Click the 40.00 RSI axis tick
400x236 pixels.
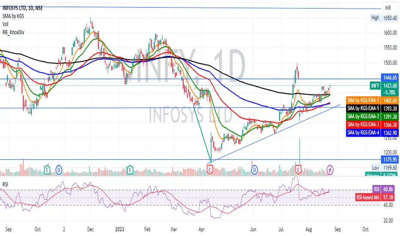pos(388,205)
